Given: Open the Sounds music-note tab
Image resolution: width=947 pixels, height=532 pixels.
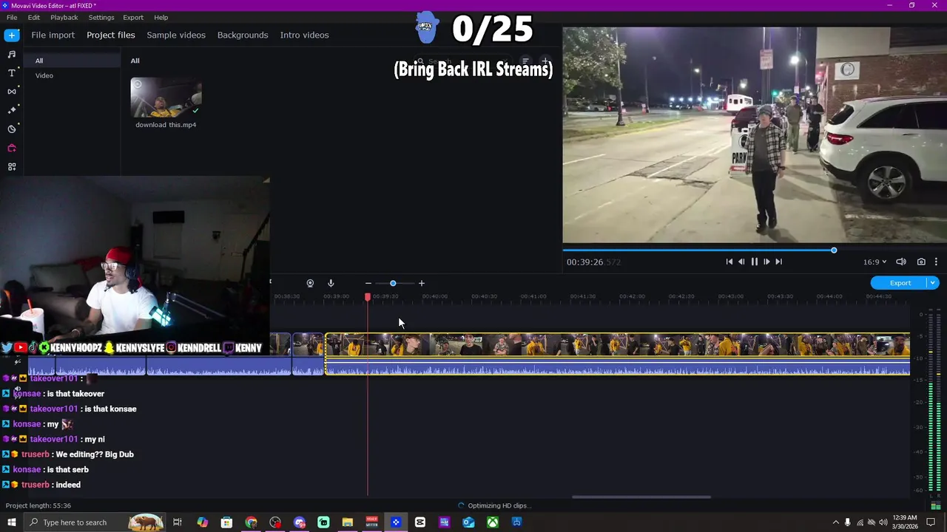Looking at the screenshot, I should click(12, 54).
